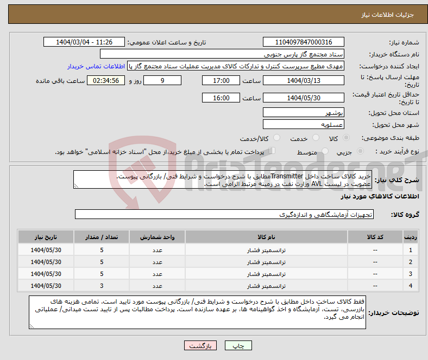Viewport: 428px width, 360px height.
Task: Click the چاپ (print) button
Action: [238, 345]
